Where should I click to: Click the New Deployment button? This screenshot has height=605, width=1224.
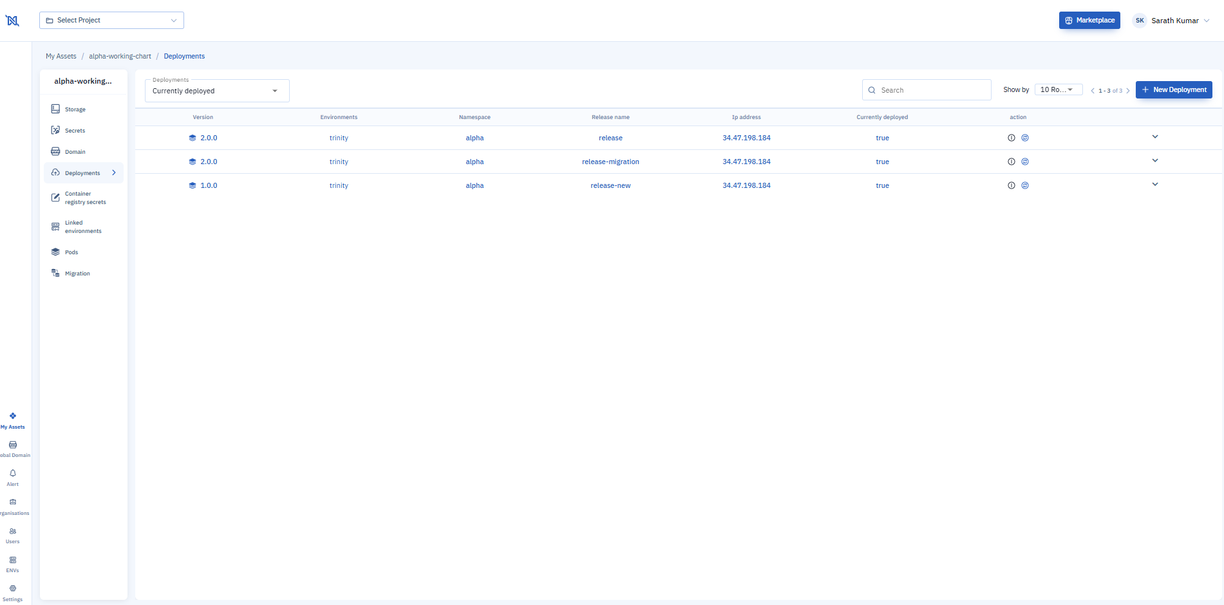click(x=1174, y=89)
